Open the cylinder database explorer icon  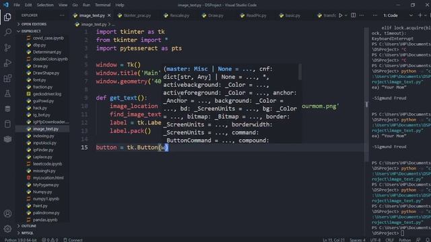pyautogui.click(x=7, y=124)
